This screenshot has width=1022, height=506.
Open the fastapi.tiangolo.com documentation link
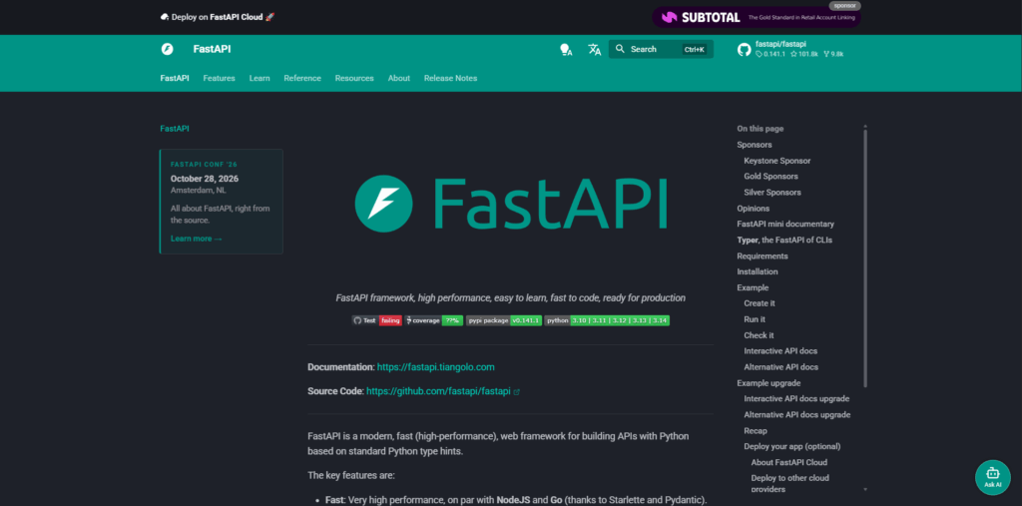click(435, 367)
